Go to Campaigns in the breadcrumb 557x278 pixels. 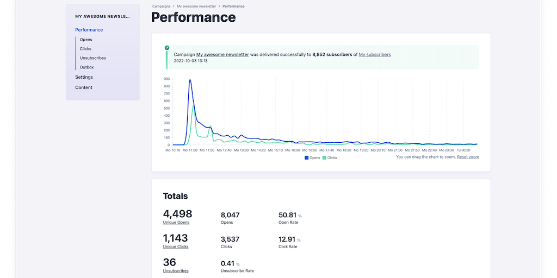(x=163, y=7)
